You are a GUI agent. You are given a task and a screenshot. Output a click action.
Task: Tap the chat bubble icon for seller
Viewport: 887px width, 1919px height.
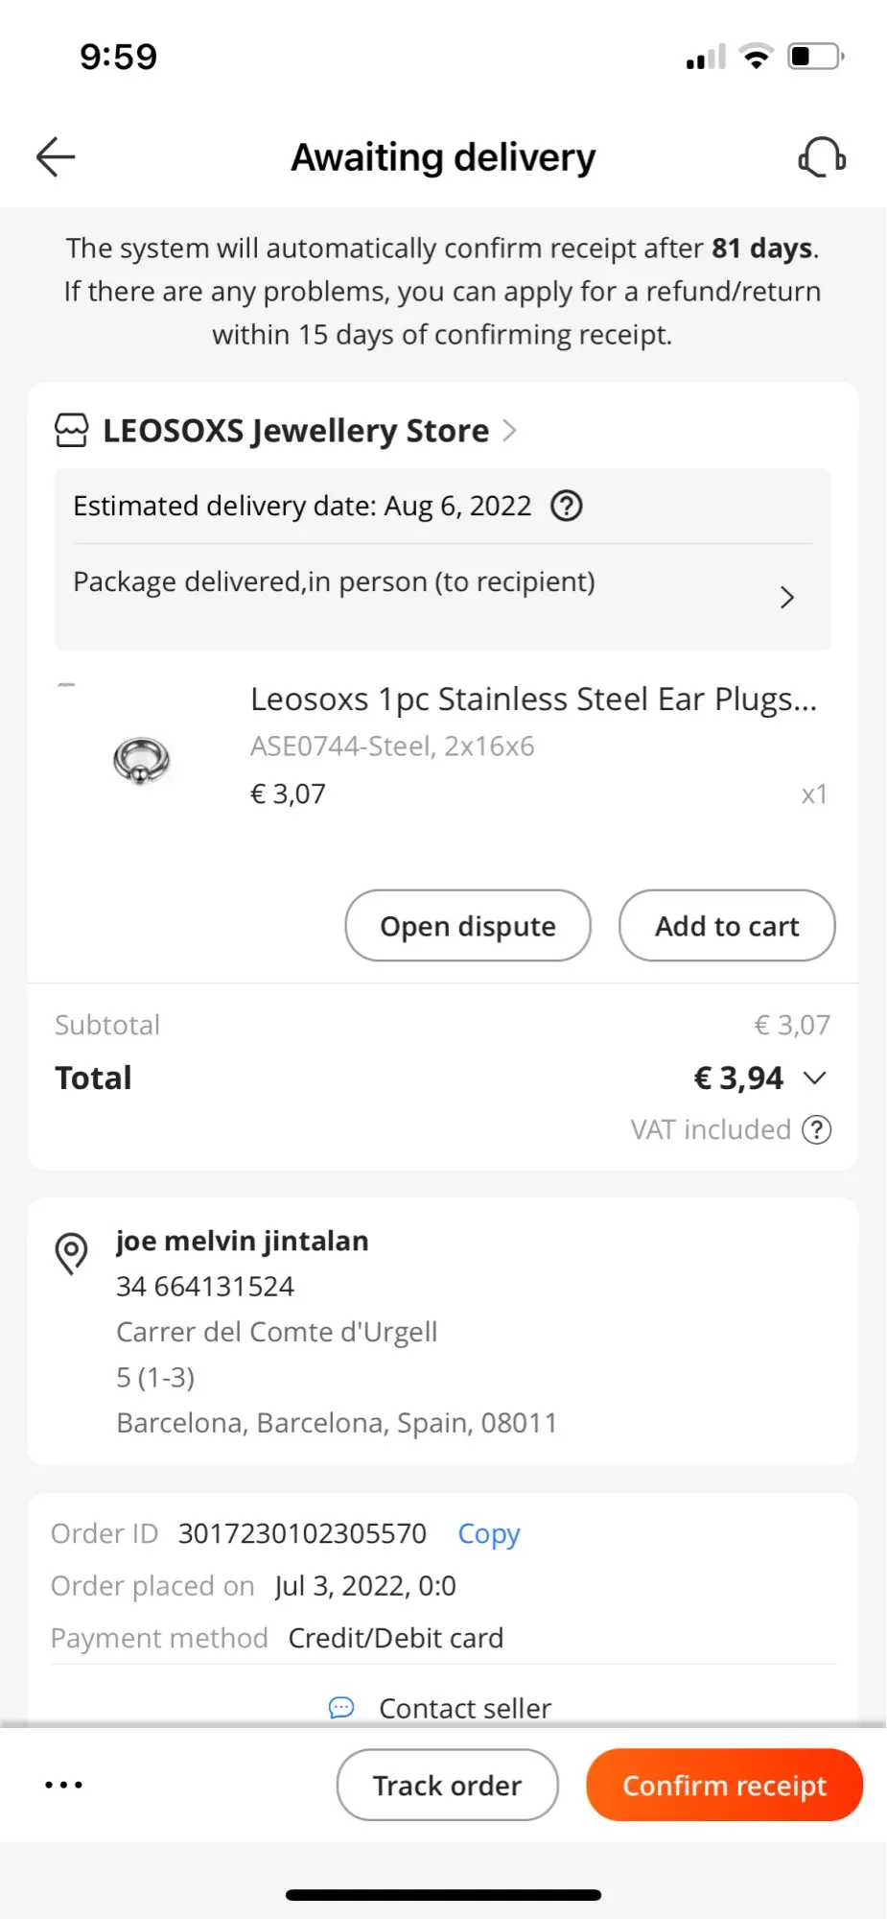click(x=341, y=1708)
